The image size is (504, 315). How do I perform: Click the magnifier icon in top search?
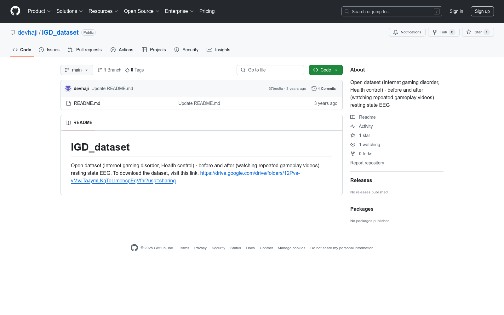[x=347, y=11]
